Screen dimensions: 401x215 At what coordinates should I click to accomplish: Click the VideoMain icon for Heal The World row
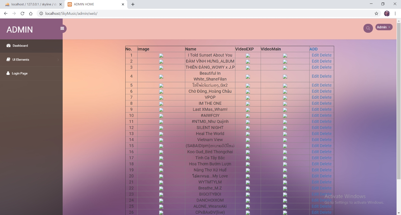[285, 134]
